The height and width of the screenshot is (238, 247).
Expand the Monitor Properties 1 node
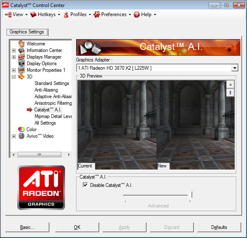click(14, 70)
